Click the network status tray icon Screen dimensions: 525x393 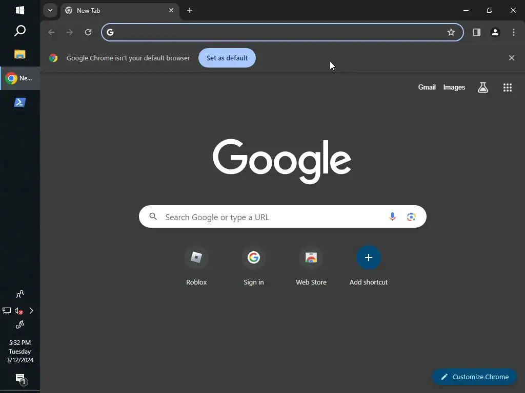tap(7, 311)
